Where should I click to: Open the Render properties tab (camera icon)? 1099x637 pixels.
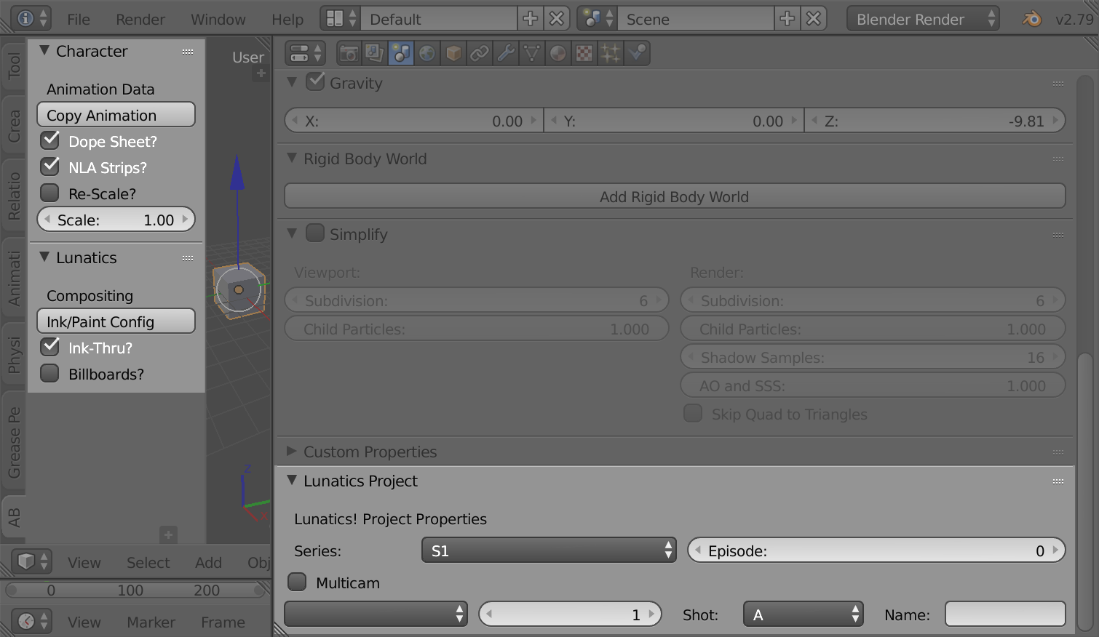click(349, 53)
